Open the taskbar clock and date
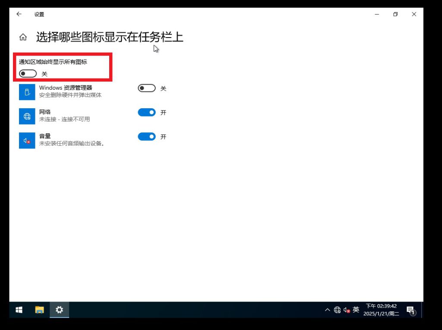 [x=382, y=310]
